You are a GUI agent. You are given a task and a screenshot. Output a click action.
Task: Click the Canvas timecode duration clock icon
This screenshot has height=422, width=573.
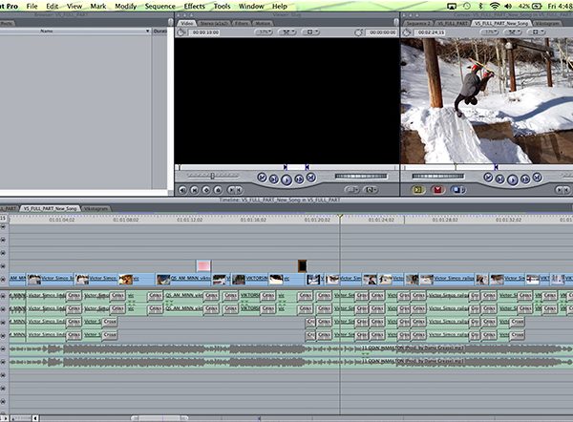(x=407, y=32)
